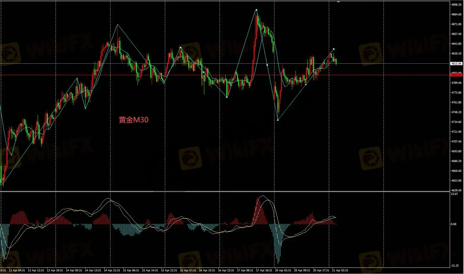Click the MACD 0.00 level label
This screenshot has width=464, height=274.
tap(454, 224)
